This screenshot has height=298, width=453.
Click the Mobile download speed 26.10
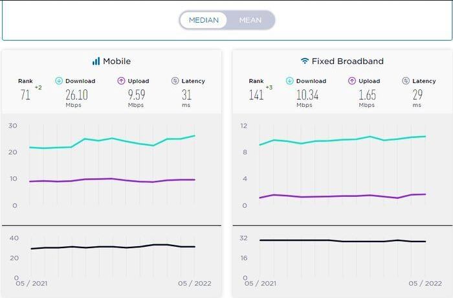pos(76,95)
